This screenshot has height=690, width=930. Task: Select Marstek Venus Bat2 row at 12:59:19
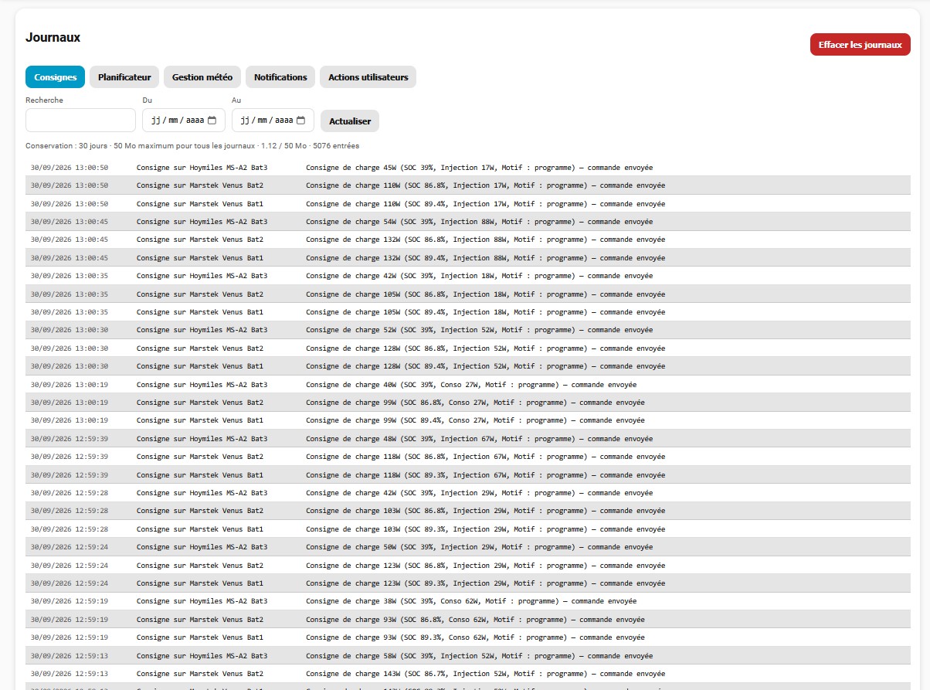click(468, 620)
